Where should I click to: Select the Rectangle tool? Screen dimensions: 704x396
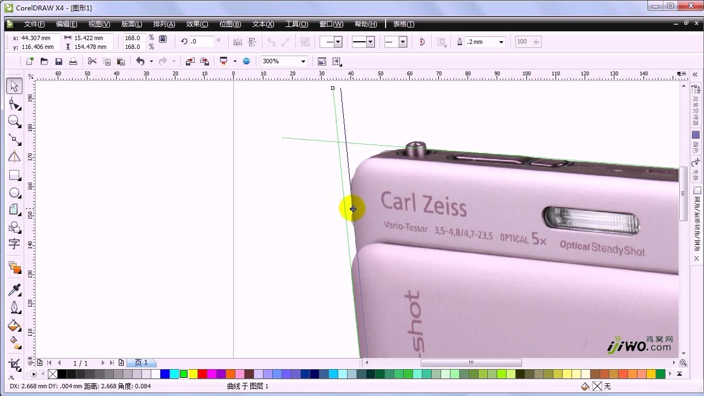[x=14, y=175]
